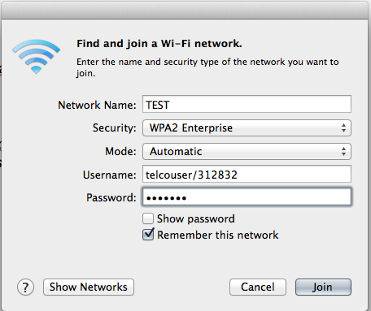Select the Password input field
Image resolution: width=371 pixels, height=311 pixels.
pyautogui.click(x=247, y=197)
